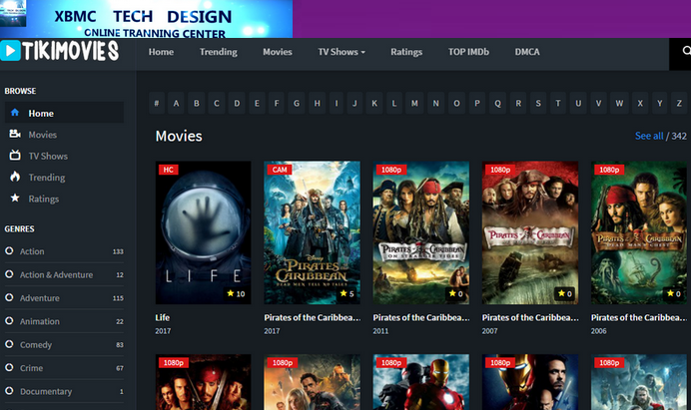Filter movies by letter B
The width and height of the screenshot is (691, 410).
[x=197, y=104]
